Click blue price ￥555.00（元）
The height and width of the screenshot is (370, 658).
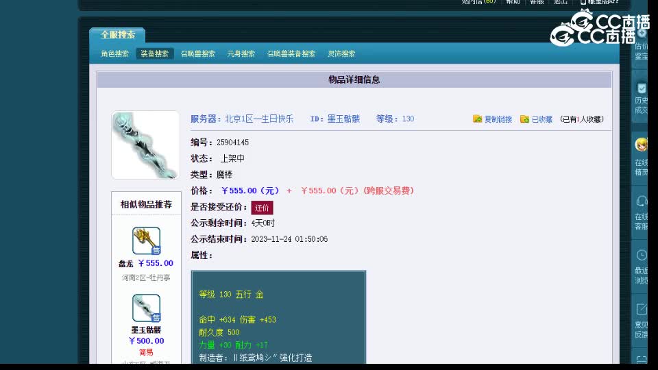[250, 191]
